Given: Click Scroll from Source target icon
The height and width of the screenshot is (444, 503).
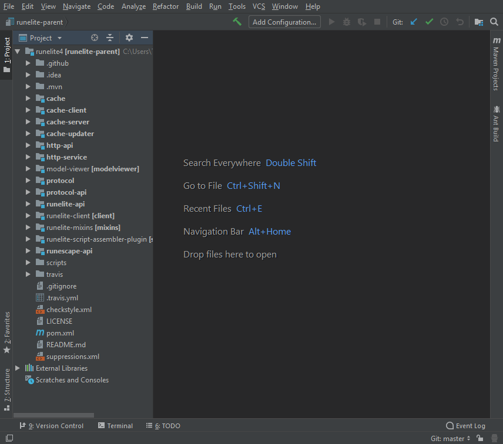Looking at the screenshot, I should (x=94, y=38).
